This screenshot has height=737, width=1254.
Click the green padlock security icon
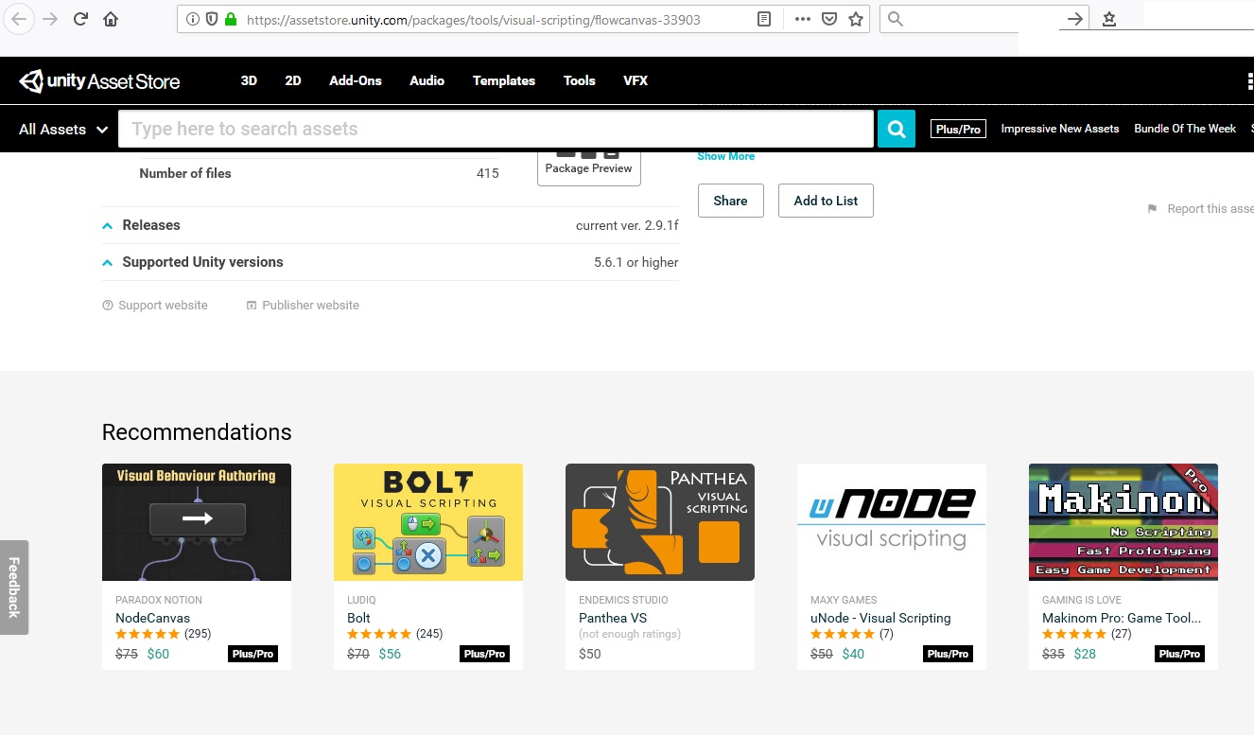(x=229, y=19)
